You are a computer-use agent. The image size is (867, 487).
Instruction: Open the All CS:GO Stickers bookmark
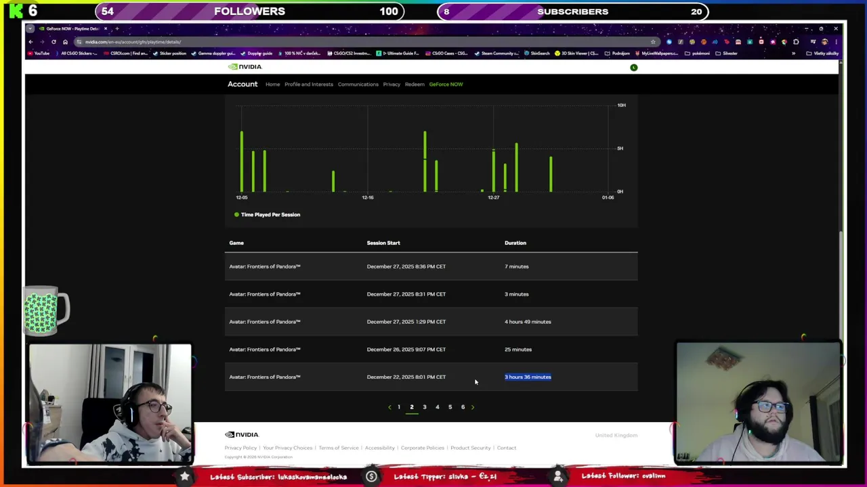(x=76, y=53)
